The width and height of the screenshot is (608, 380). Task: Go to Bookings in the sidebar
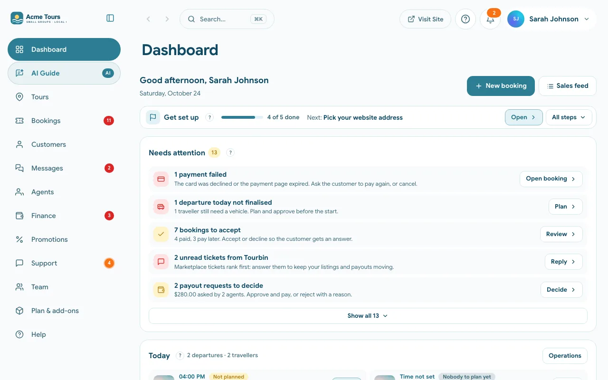pyautogui.click(x=64, y=121)
